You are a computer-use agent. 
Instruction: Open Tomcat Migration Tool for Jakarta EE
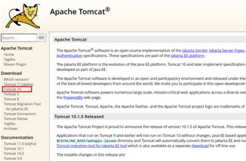click(x=22, y=104)
